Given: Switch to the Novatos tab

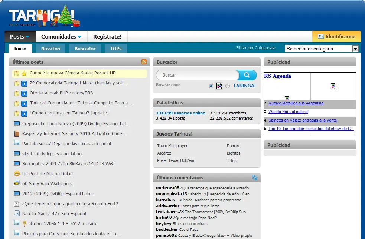Looking at the screenshot, I should (x=50, y=49).
